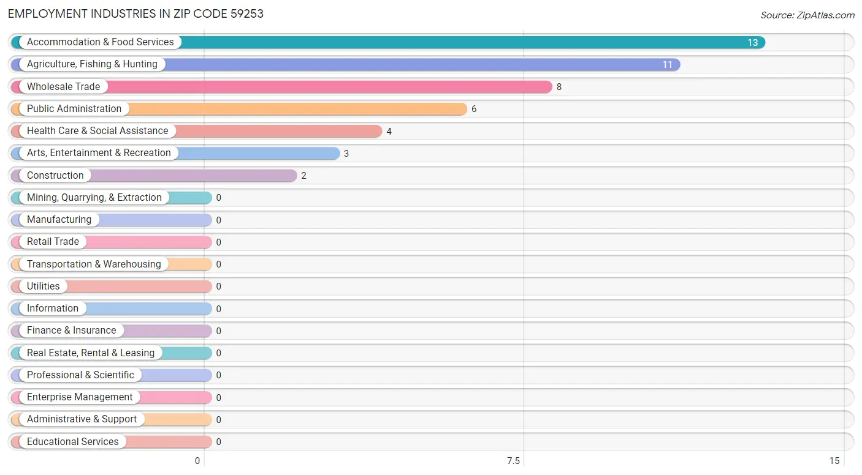
Task: Select the Agriculture, Fishing & Hunting label
Action: 92,64
